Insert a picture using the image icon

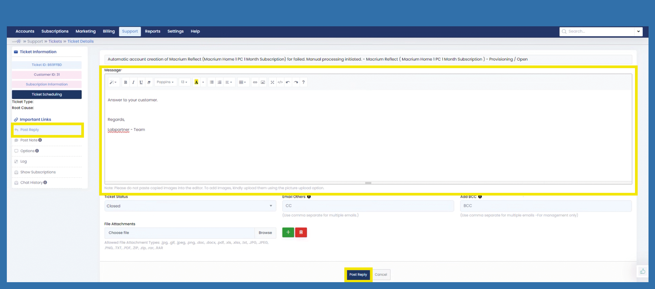(x=263, y=82)
